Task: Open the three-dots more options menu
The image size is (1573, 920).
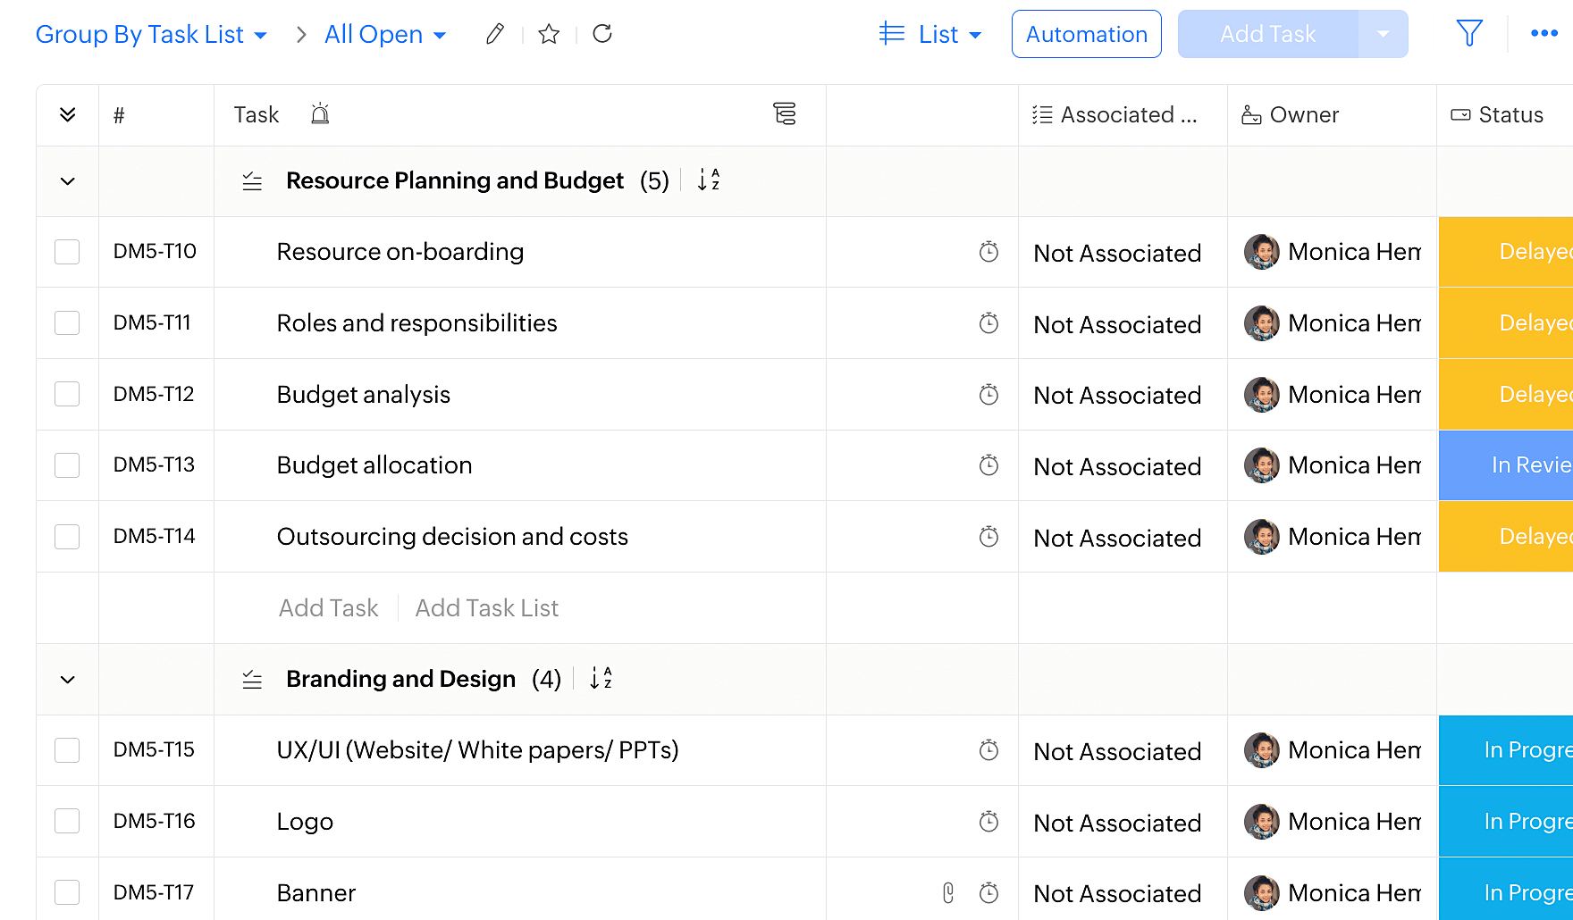Action: pyautogui.click(x=1544, y=34)
